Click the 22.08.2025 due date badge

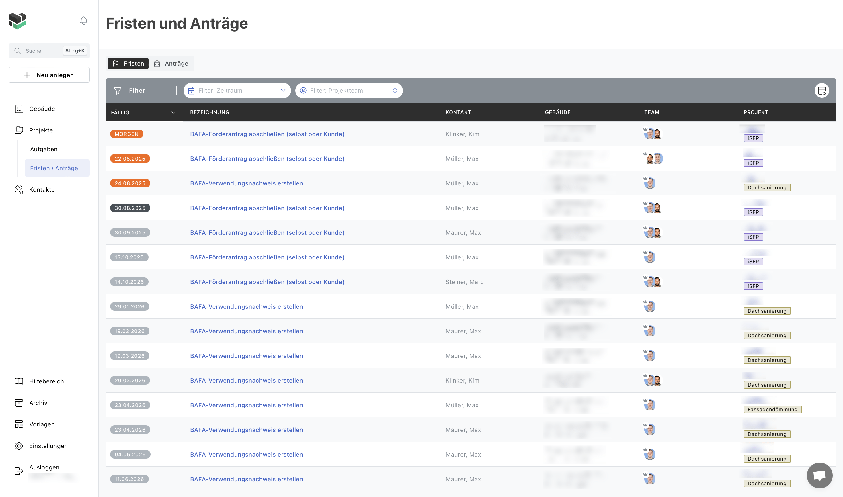pyautogui.click(x=130, y=159)
